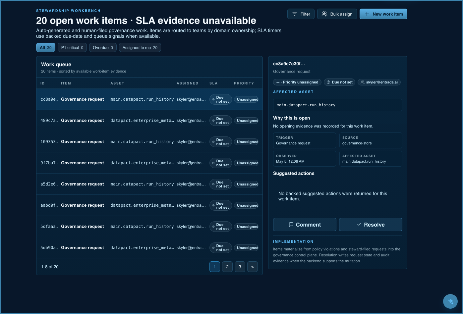Open work item 5dfaaa row ID
The image size is (463, 314).
[50, 227]
